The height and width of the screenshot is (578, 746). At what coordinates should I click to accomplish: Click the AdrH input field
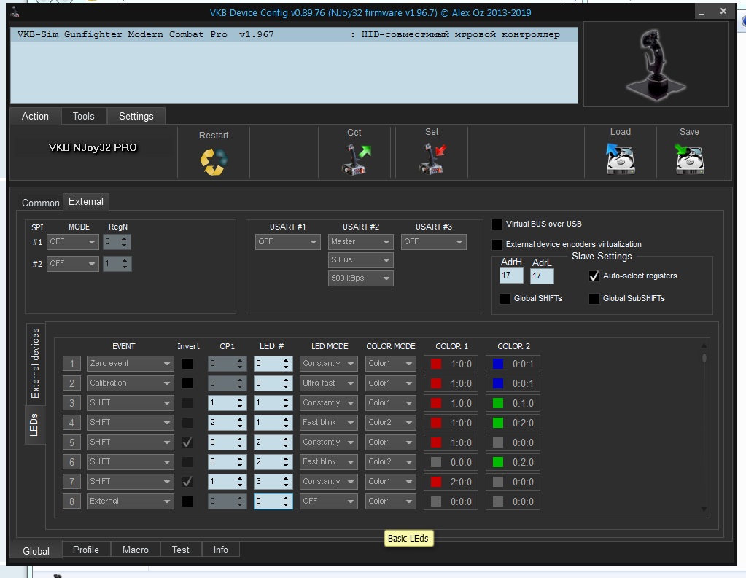[x=511, y=276]
